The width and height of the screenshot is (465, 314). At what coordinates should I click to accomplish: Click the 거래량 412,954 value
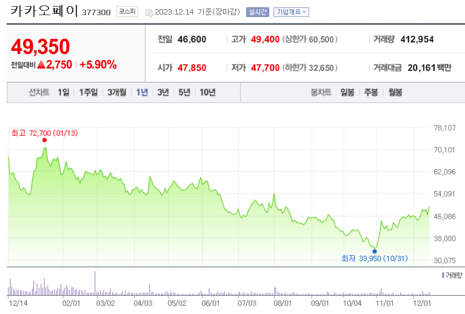point(417,39)
